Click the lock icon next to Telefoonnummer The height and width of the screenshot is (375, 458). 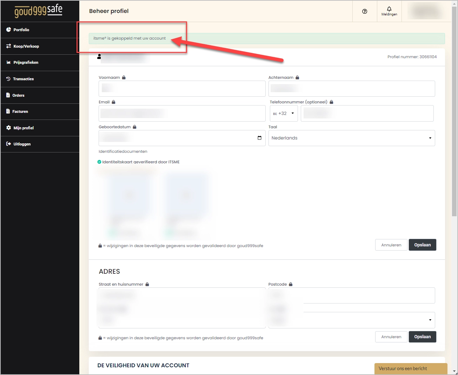tap(331, 102)
